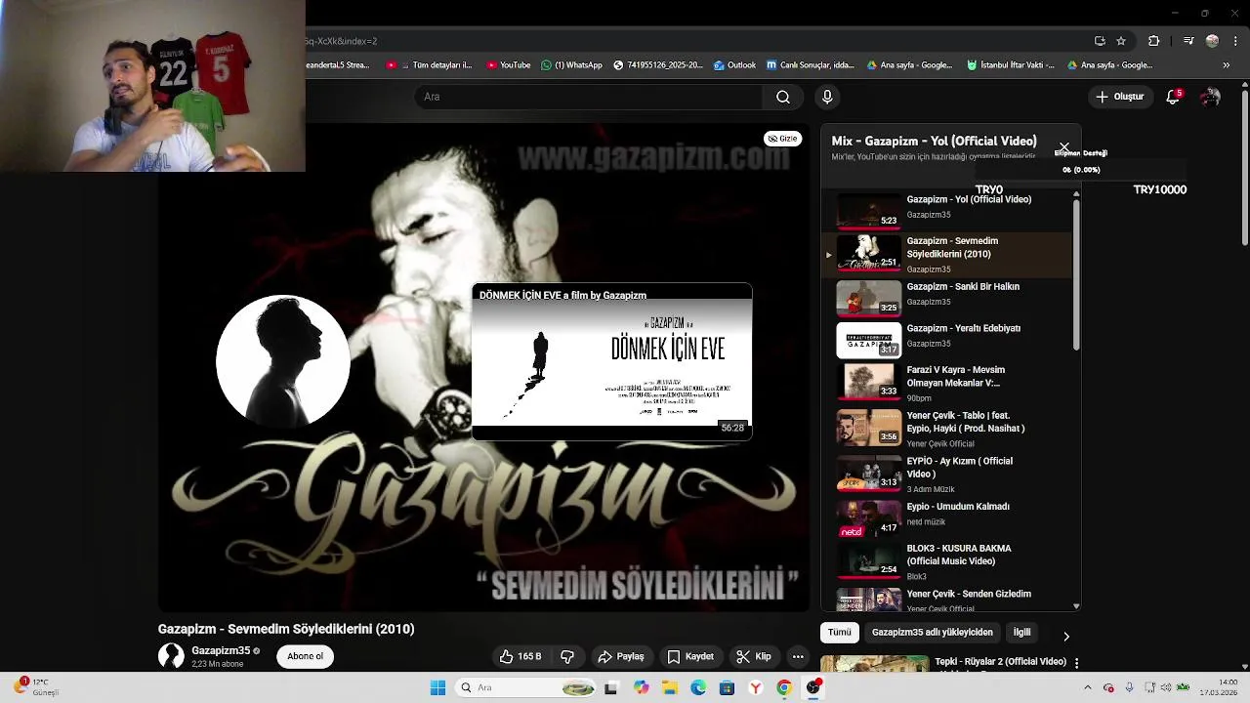Click the Oluştur create button
Image resolution: width=1250 pixels, height=703 pixels.
(x=1119, y=97)
